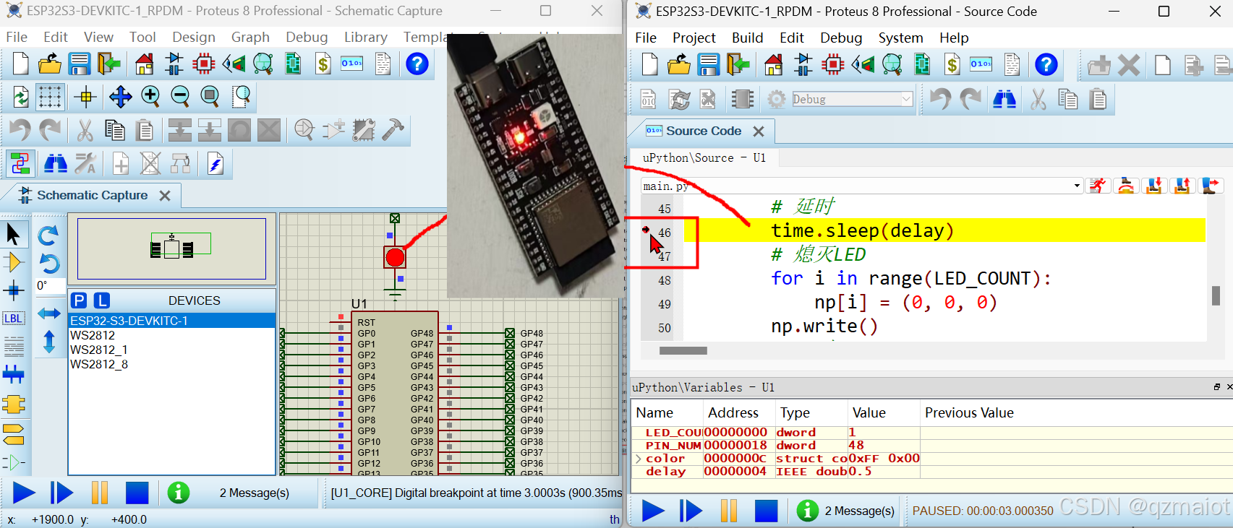Screen dimensions: 1233x528
Task: Open Build menu in Source Code window
Action: (x=747, y=38)
